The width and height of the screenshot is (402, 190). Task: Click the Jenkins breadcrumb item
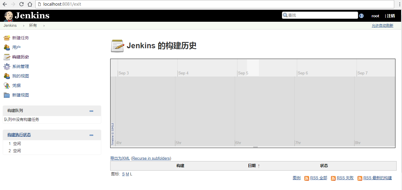[10, 25]
